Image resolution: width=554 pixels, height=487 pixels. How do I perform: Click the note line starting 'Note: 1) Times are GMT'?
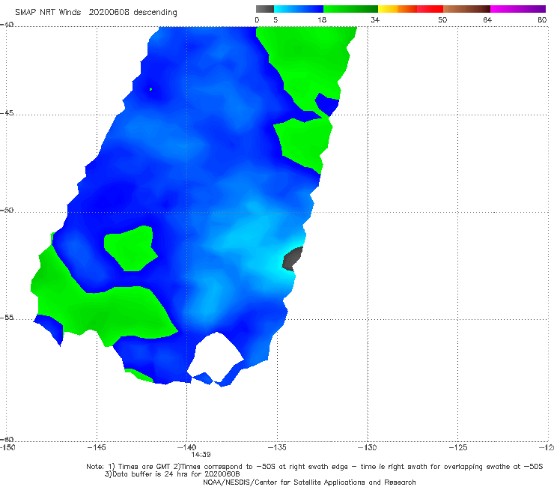pos(314,467)
